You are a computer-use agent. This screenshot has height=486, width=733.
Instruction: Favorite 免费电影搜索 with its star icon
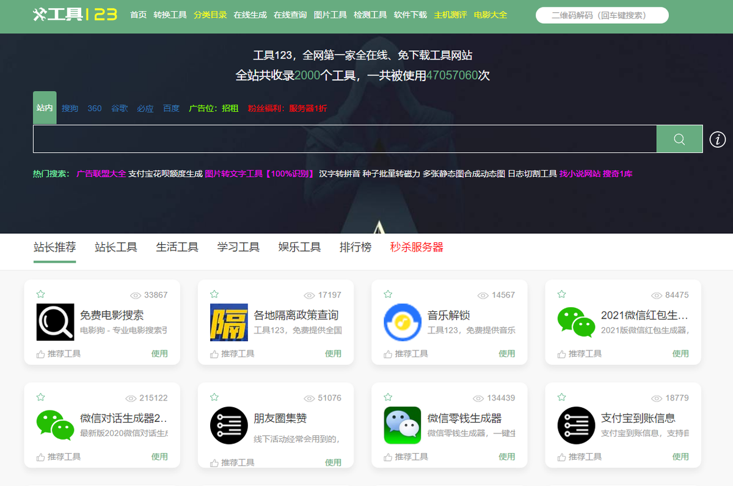click(x=41, y=294)
